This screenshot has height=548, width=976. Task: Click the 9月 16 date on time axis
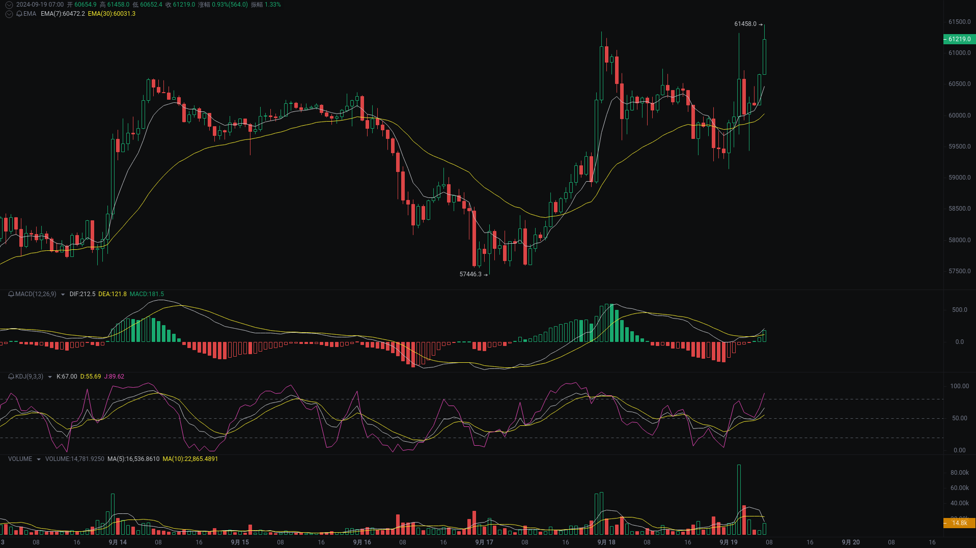tap(362, 542)
